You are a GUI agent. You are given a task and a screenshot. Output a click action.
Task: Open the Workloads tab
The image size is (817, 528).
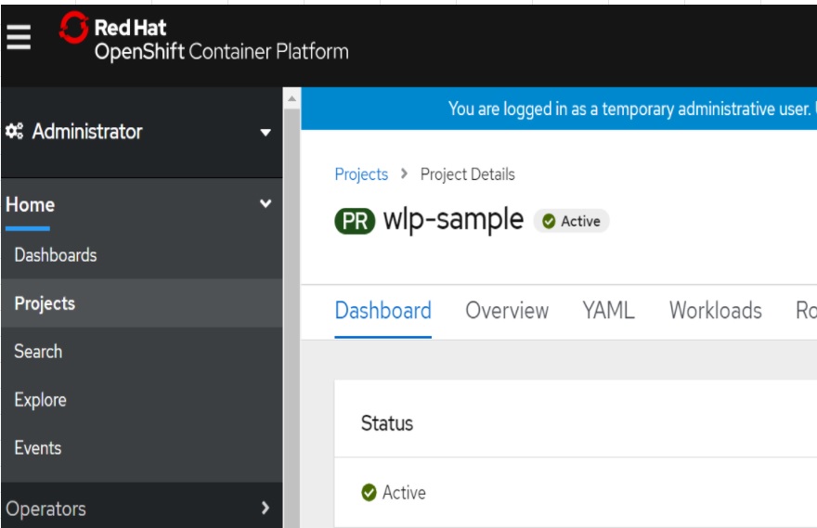click(x=715, y=310)
